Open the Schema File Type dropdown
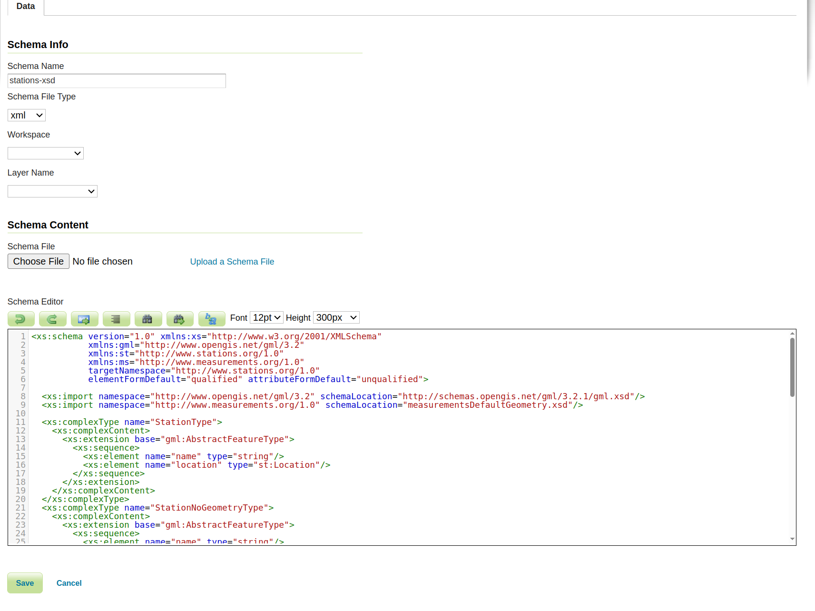815x611 pixels. (x=26, y=115)
